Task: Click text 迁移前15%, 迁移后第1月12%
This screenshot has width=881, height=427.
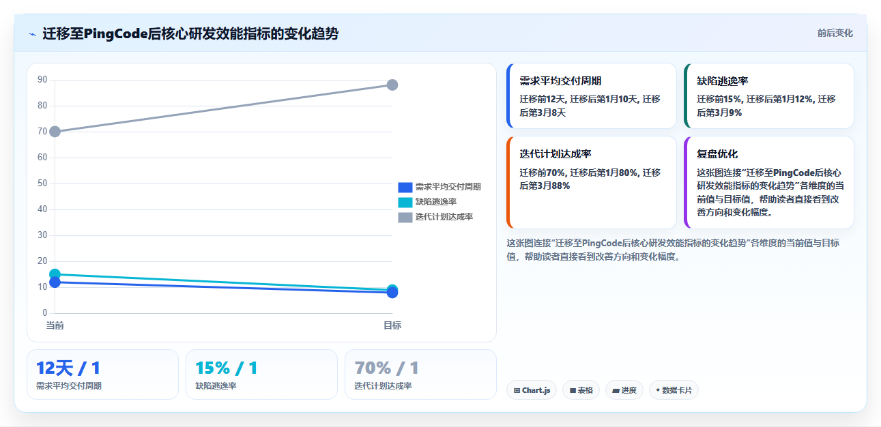Action: click(755, 99)
